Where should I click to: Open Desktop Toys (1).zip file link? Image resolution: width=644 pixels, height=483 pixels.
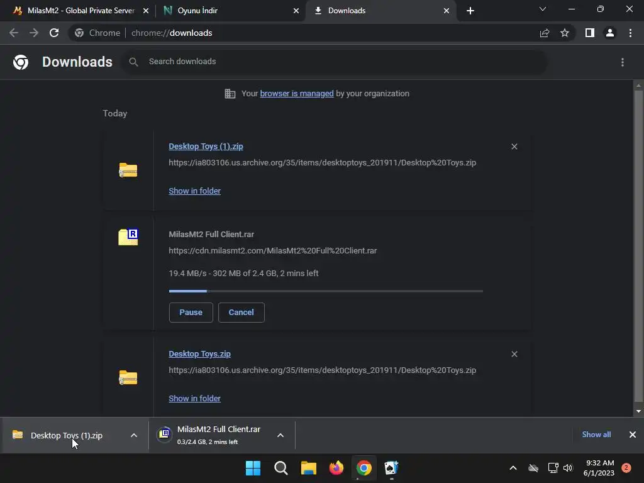(206, 146)
